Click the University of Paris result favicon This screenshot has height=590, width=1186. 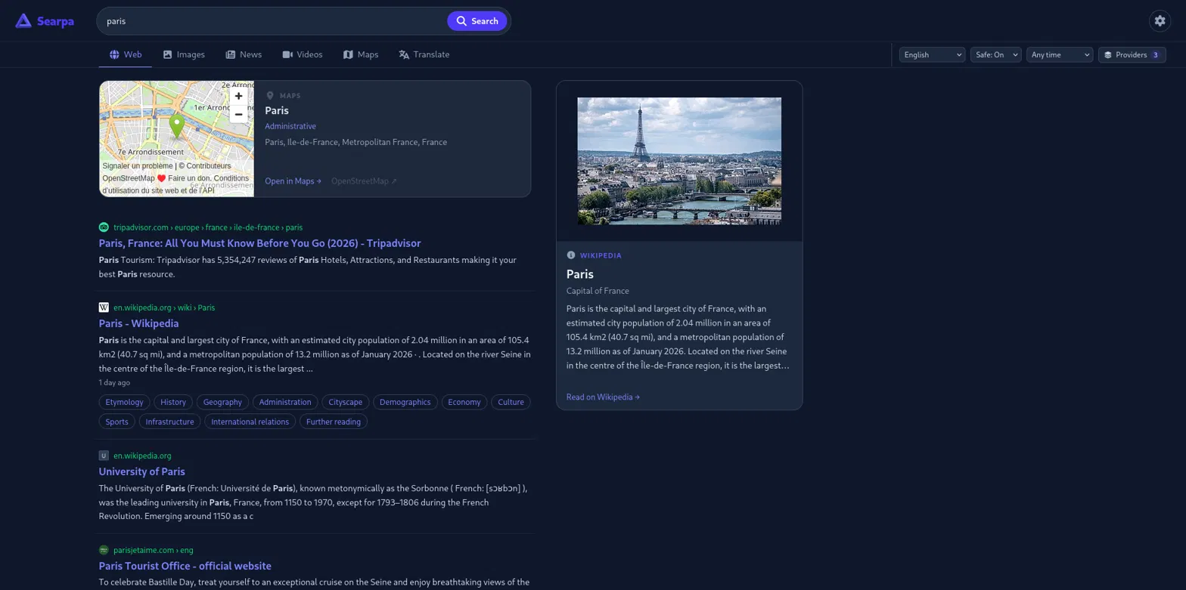click(104, 456)
